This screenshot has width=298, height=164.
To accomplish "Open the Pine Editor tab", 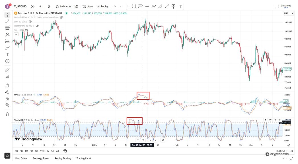I will 22,158.
